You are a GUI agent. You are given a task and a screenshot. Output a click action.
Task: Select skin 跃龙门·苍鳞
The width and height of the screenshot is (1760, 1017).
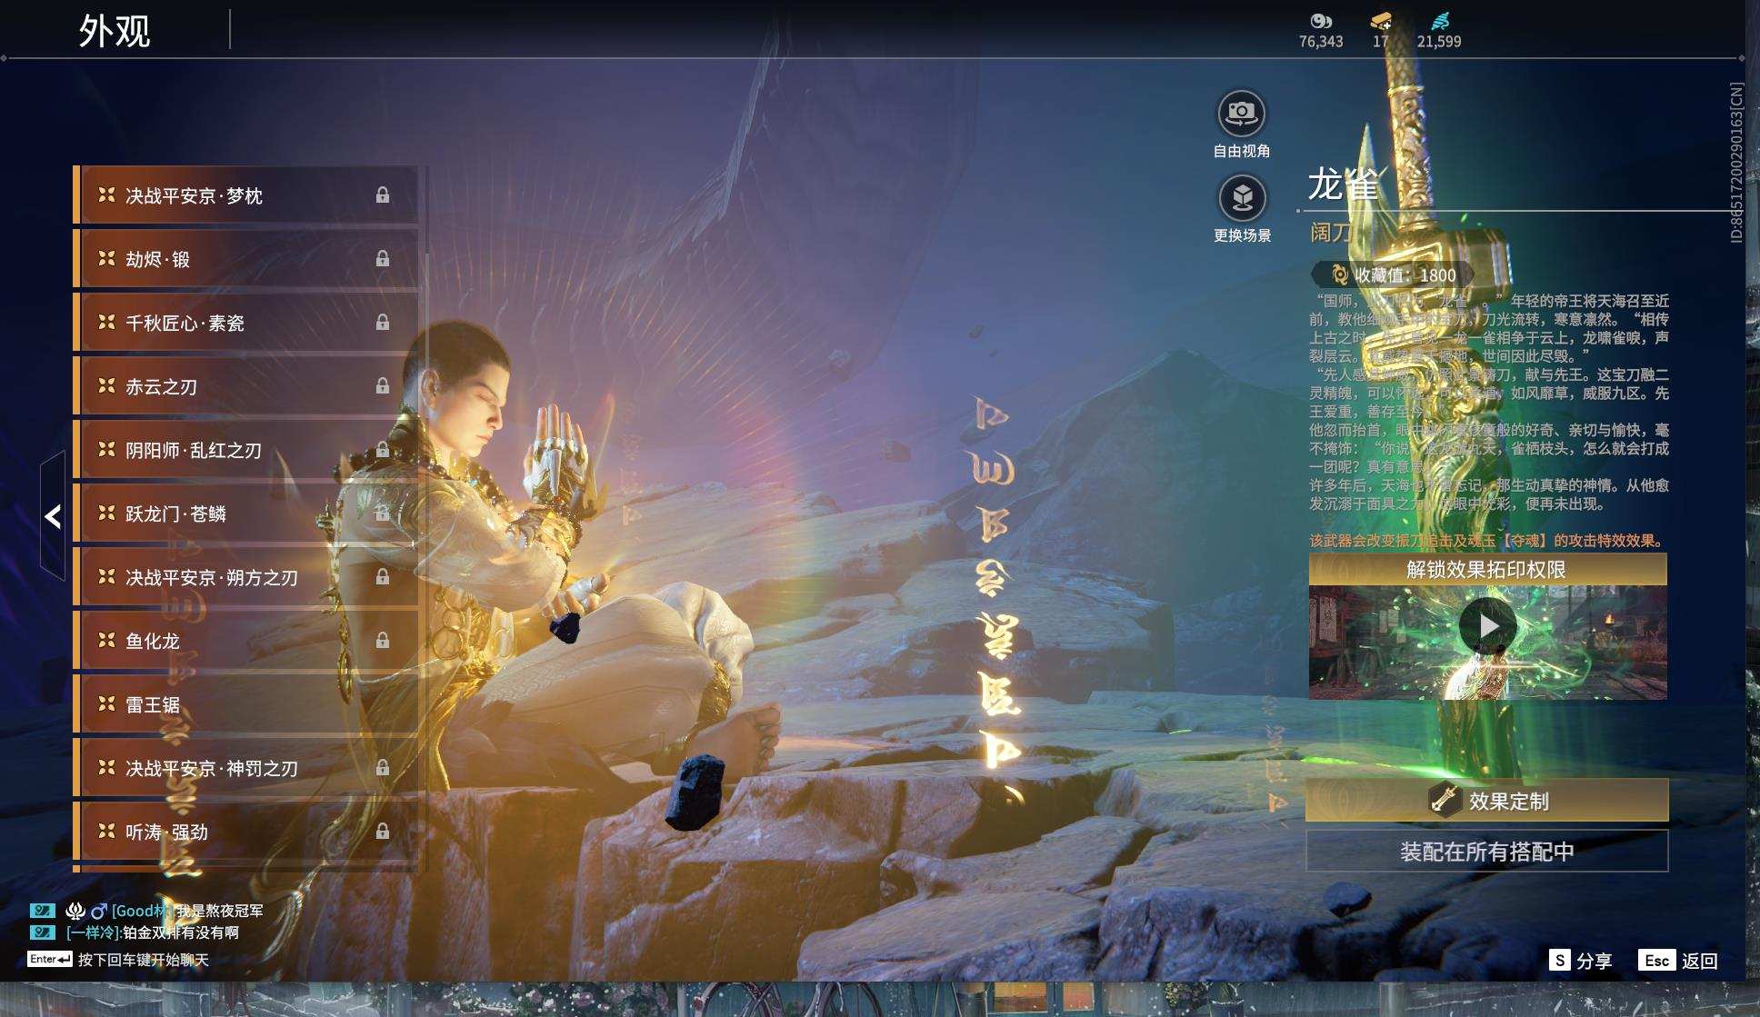point(245,513)
